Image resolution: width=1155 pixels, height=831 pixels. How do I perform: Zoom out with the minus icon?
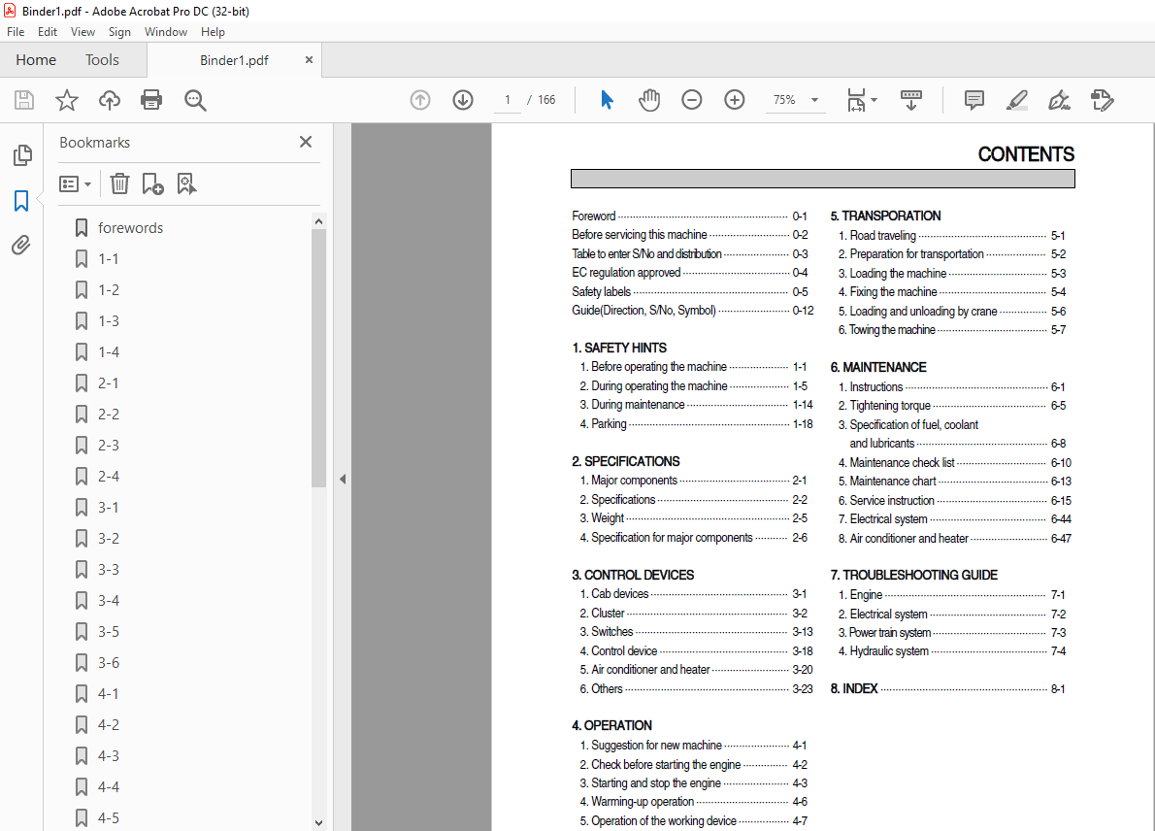click(692, 99)
